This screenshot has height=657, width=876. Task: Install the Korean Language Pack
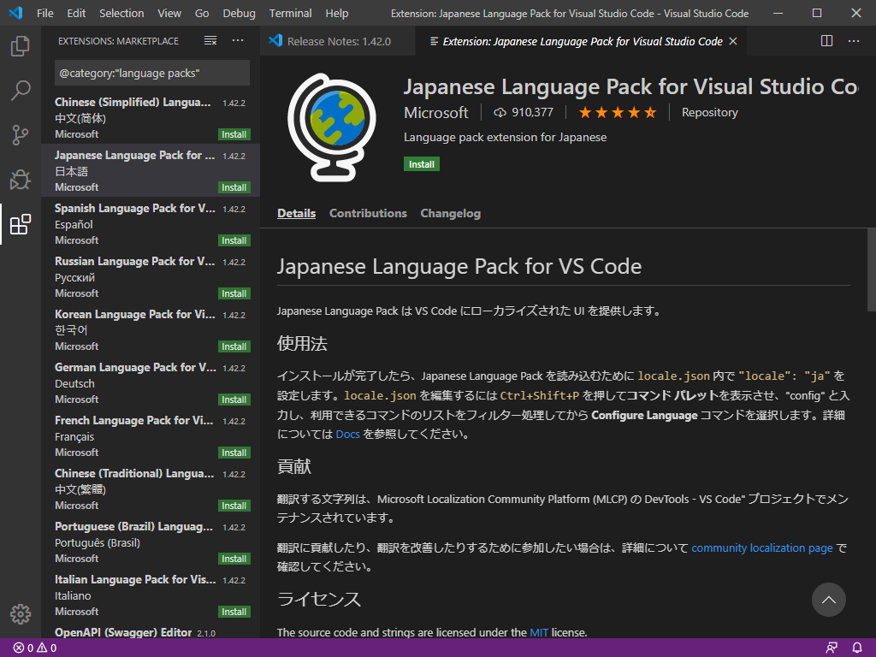point(234,347)
